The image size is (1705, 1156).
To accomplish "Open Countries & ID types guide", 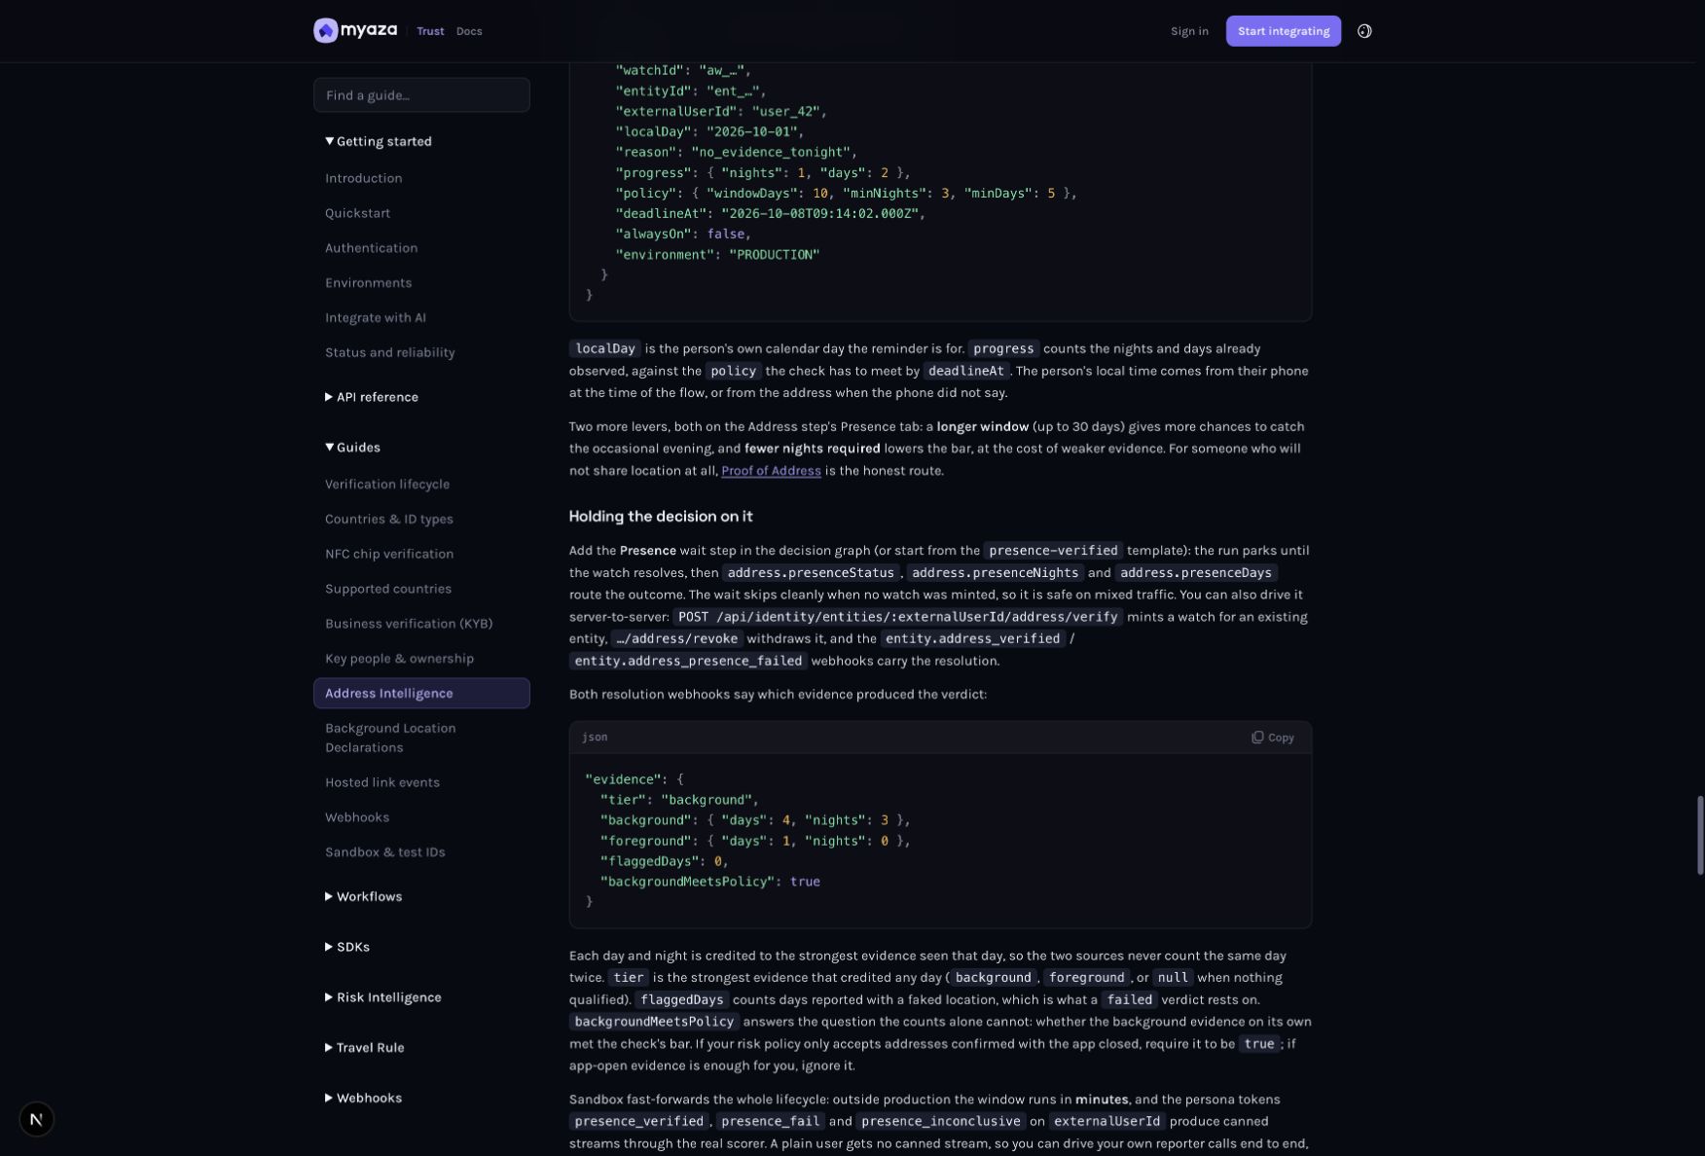I will [388, 520].
